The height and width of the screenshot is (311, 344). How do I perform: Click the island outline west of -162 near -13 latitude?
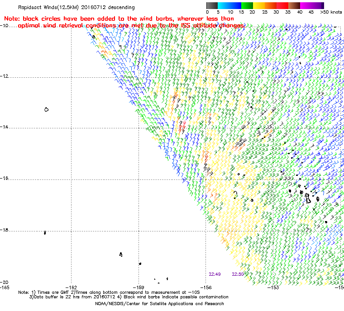tap(46, 109)
